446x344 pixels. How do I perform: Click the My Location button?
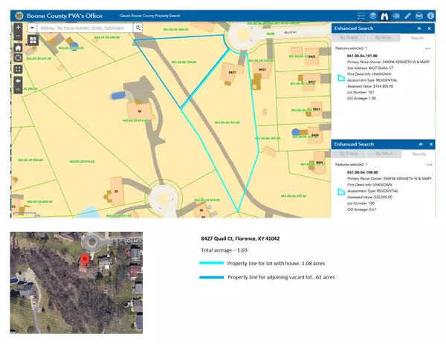pyautogui.click(x=18, y=58)
